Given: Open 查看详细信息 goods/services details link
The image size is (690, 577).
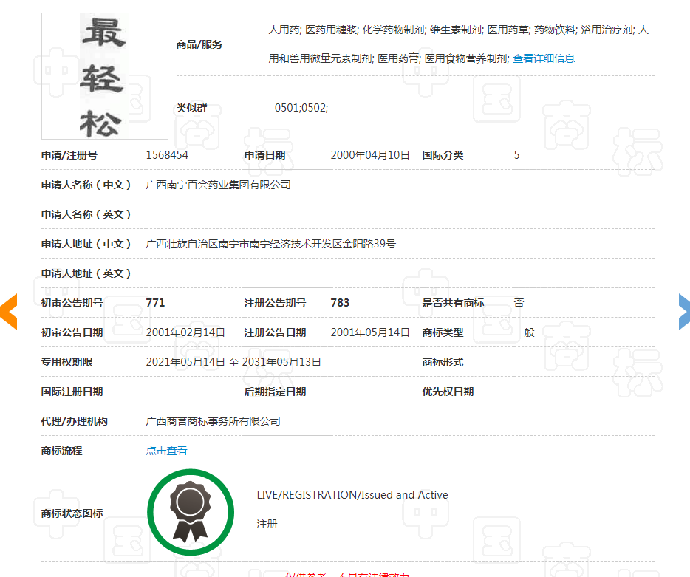Looking at the screenshot, I should click(x=544, y=58).
